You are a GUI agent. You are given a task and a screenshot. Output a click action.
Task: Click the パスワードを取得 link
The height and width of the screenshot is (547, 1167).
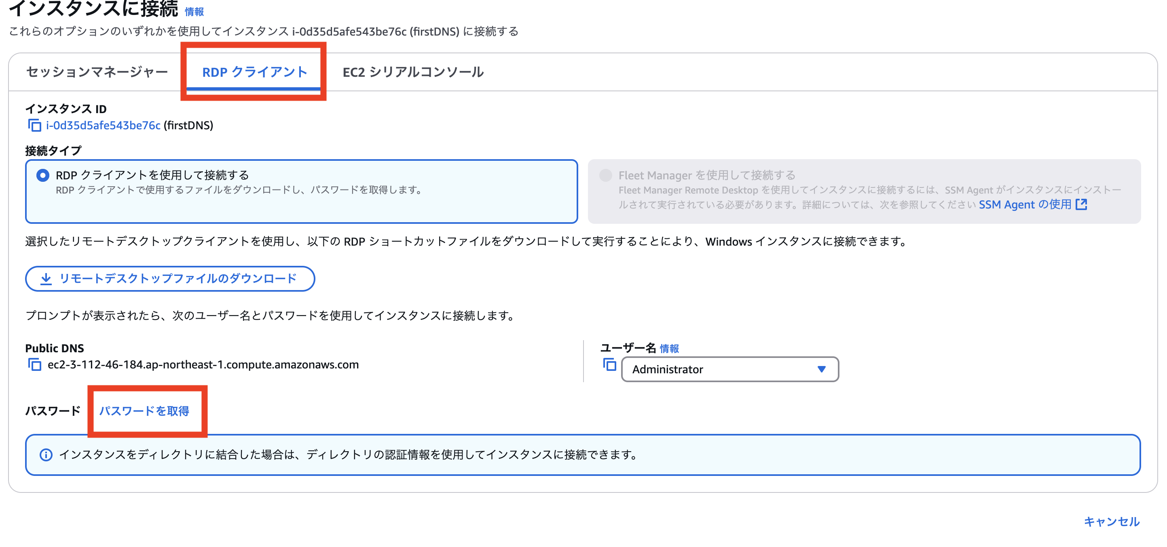tap(145, 412)
